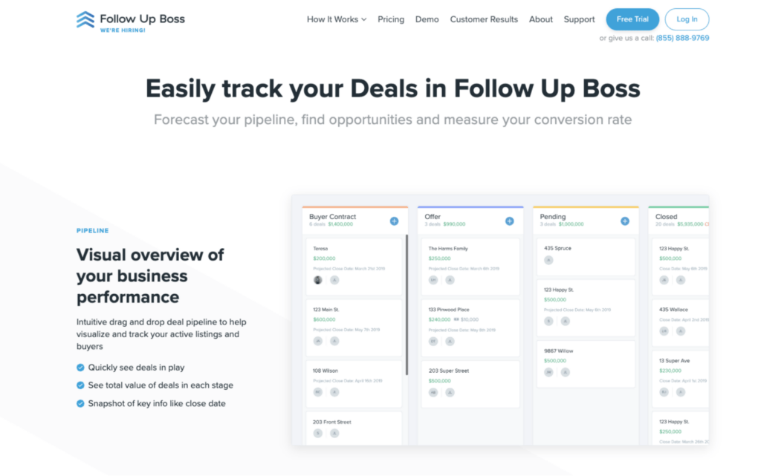Add a deal in the Offer column
Screen dimensions: 761x476
510,221
